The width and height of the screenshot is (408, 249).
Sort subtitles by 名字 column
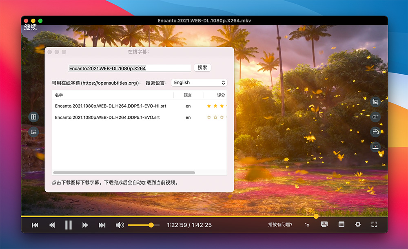(113, 95)
